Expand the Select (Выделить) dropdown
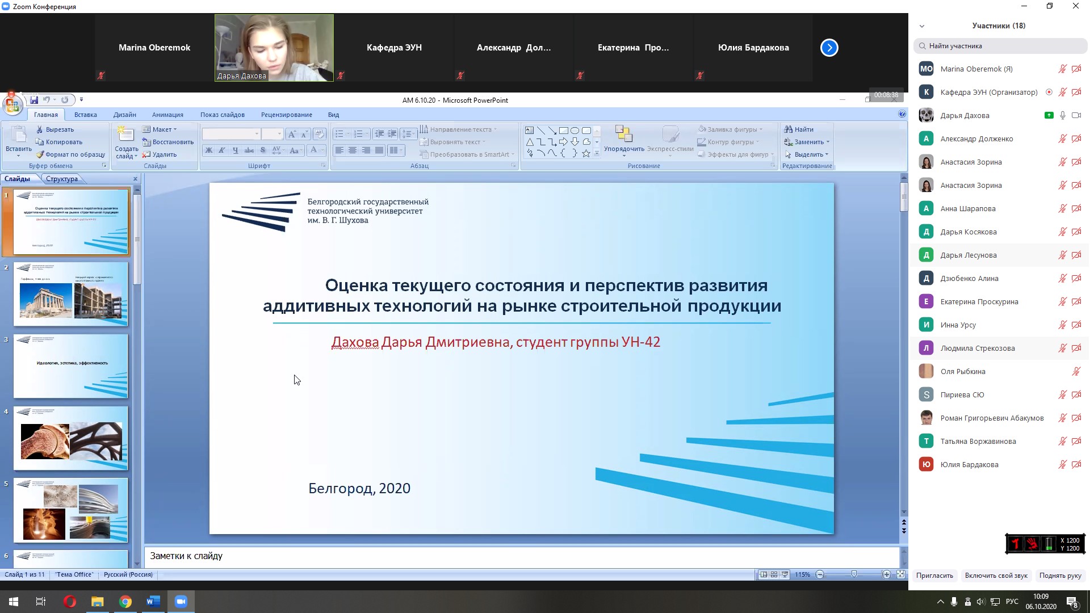1090x613 pixels. pos(808,154)
